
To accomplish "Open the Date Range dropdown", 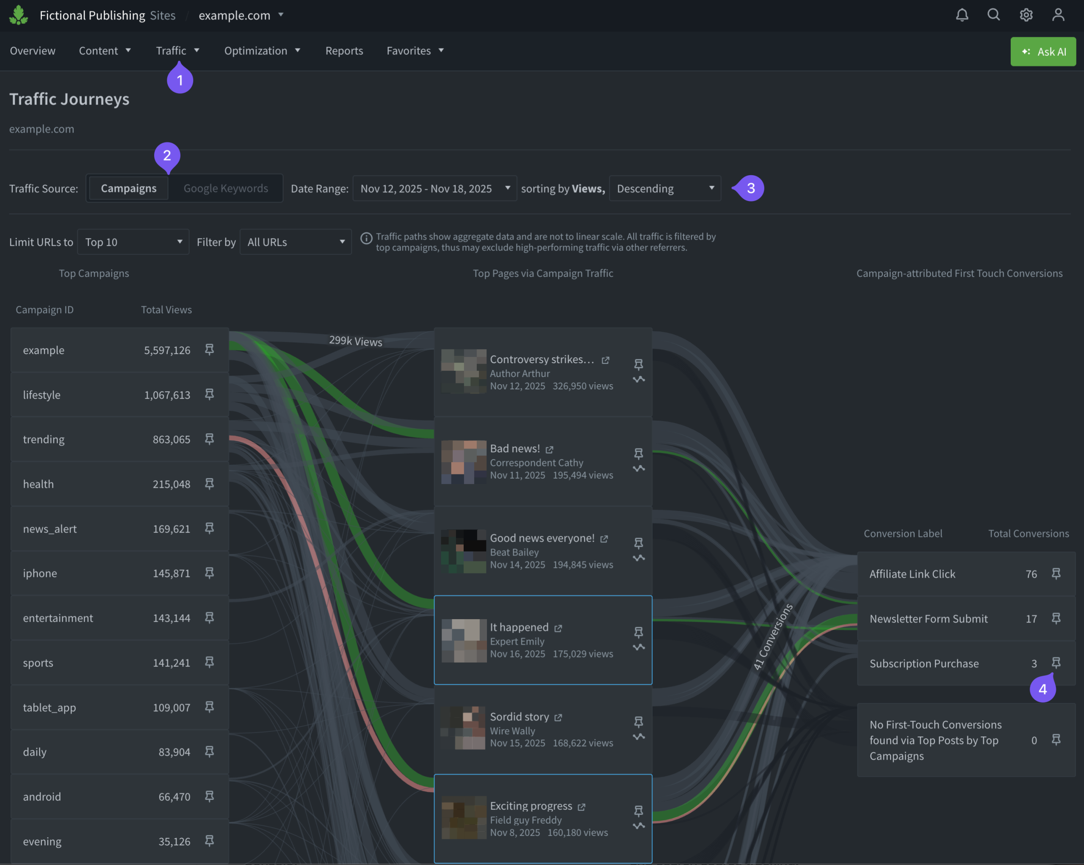I will pyautogui.click(x=434, y=188).
